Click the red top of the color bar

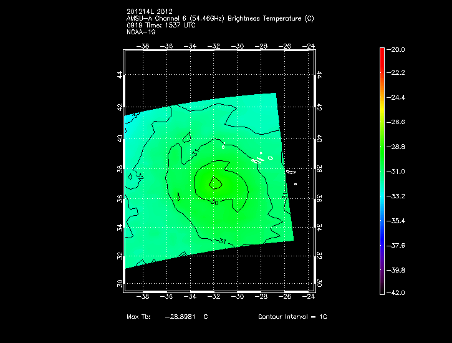coord(382,52)
